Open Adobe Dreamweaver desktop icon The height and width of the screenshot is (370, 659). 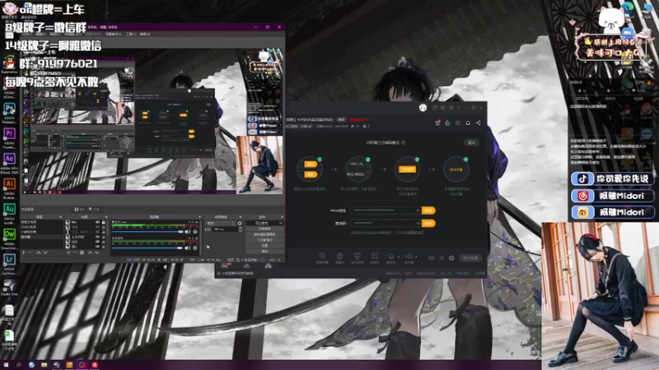tap(9, 234)
